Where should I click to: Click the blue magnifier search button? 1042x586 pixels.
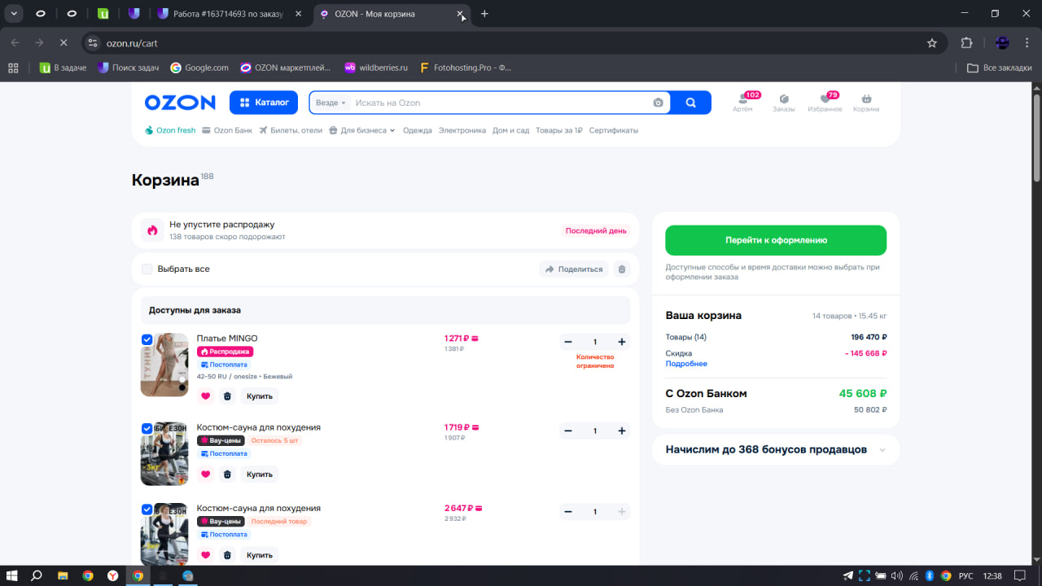coord(691,103)
